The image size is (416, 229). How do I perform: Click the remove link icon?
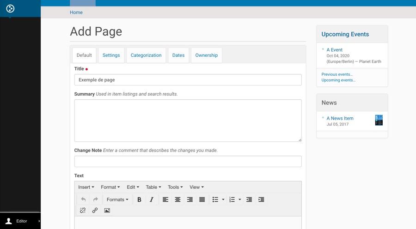(x=83, y=211)
